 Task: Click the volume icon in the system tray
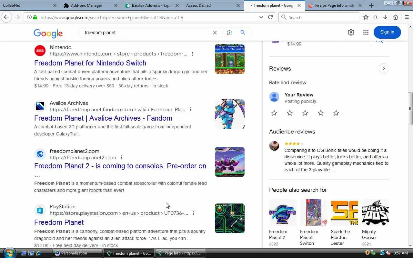point(388,253)
